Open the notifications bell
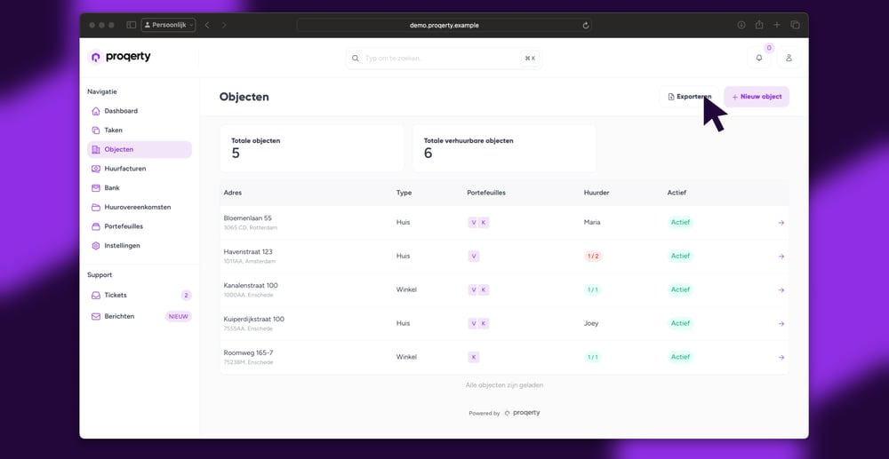This screenshot has width=889, height=459. [x=759, y=58]
